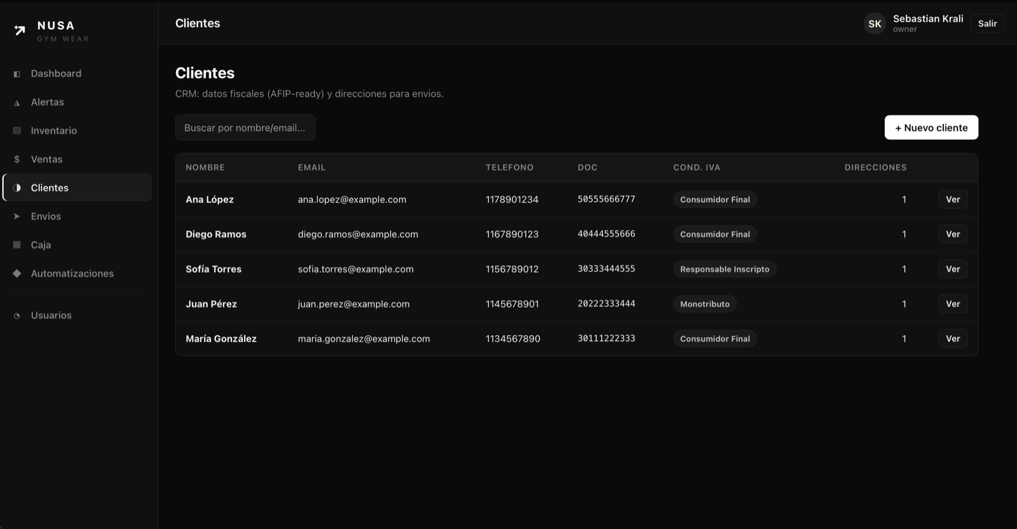Click Ver for Ana López
Image resolution: width=1017 pixels, height=529 pixels.
(x=953, y=200)
